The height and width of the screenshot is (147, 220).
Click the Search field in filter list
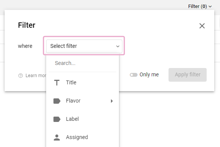point(82,63)
